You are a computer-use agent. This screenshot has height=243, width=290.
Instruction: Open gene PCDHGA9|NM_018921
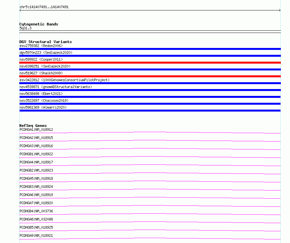click(x=36, y=235)
